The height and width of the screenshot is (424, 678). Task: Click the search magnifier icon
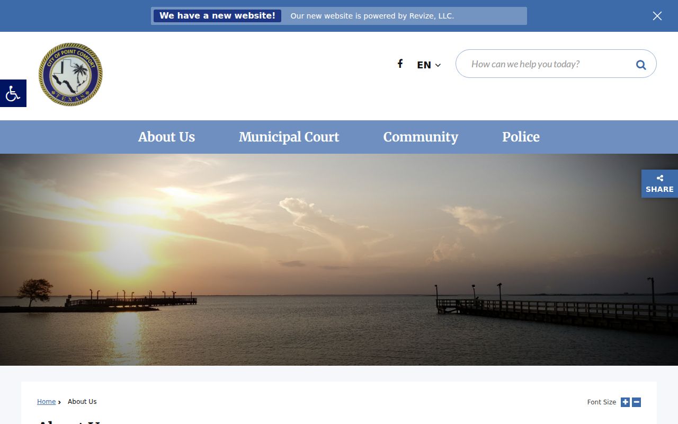pyautogui.click(x=641, y=65)
